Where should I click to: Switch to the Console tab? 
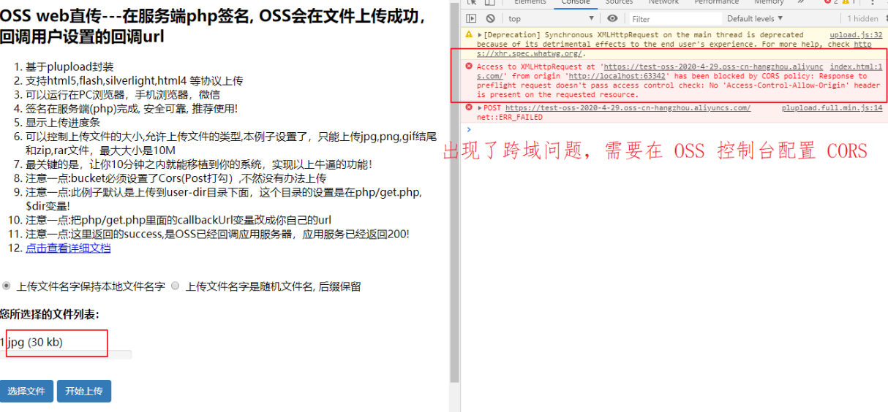pos(576,2)
